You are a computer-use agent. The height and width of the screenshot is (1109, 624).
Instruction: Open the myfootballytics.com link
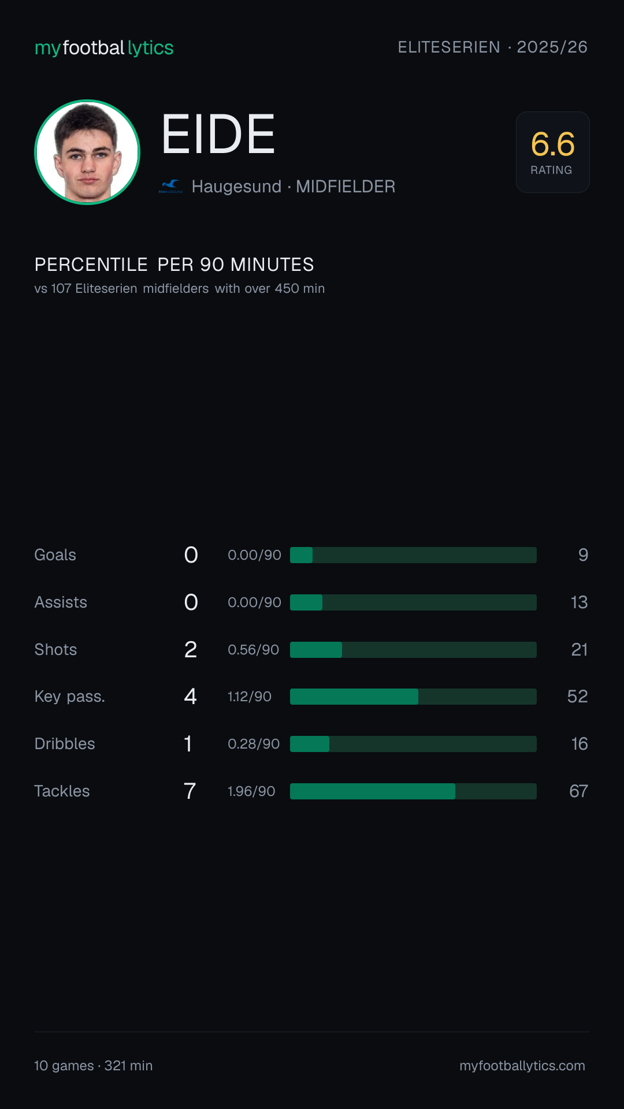point(522,1066)
